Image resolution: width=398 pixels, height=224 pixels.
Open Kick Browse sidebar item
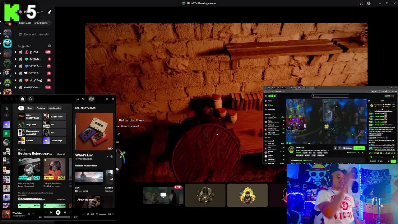tap(270, 105)
